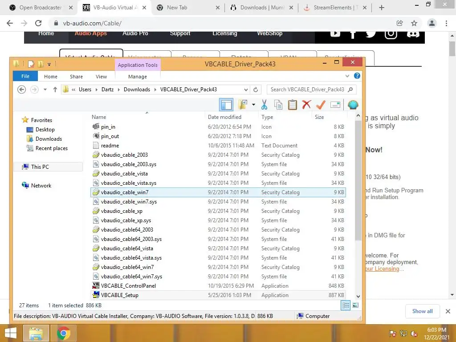Click the orange checkmark Properties icon

point(321,105)
